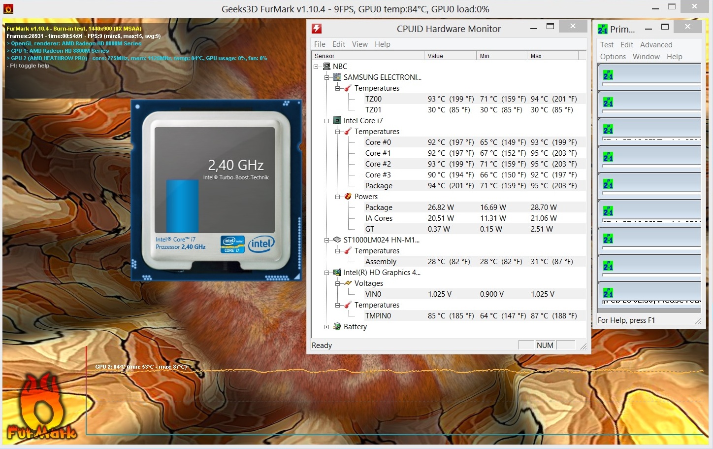This screenshot has width=713, height=449.
Task: Open the Test menu in Prime95
Action: (x=607, y=44)
